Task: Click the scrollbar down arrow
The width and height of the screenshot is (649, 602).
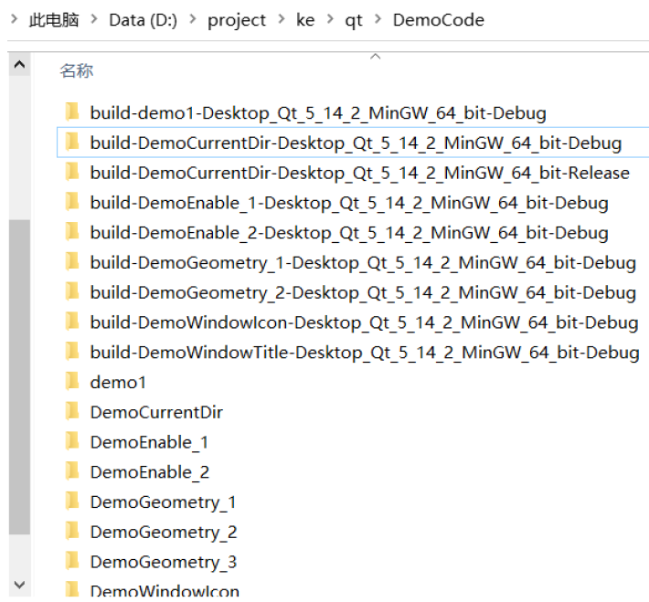Action: (19, 585)
